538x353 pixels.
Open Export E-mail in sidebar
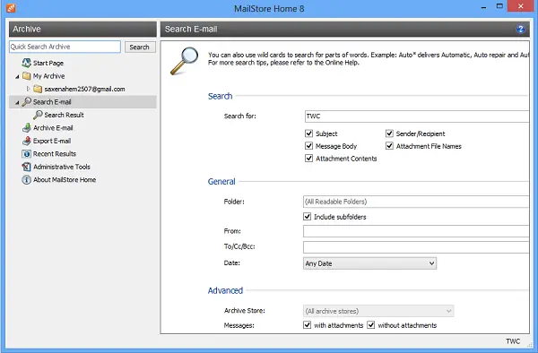[52, 141]
